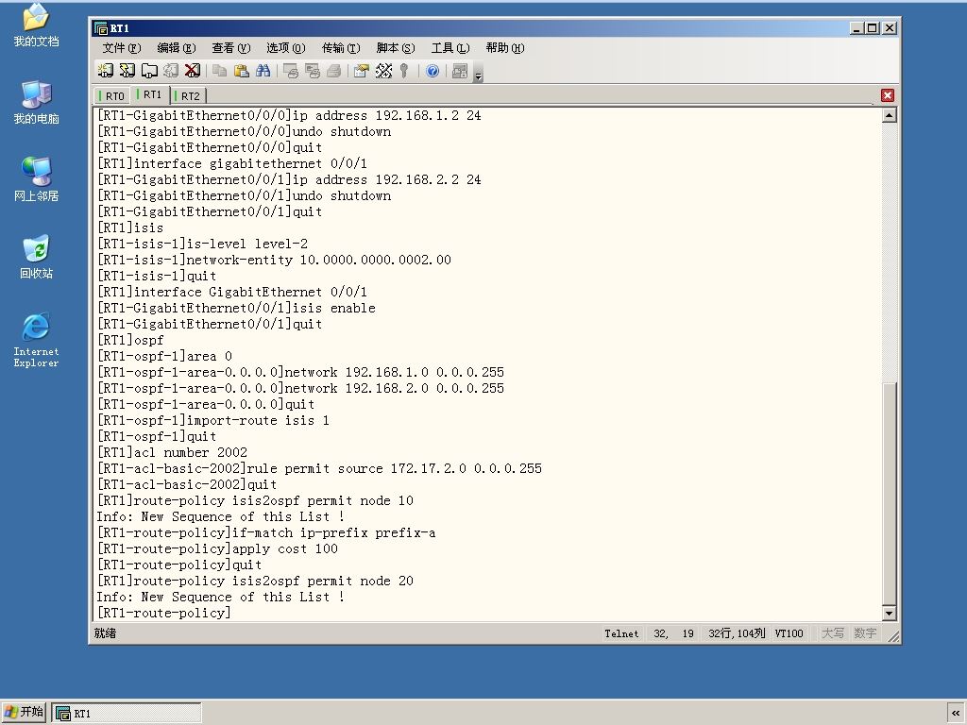Expand the system tray chevron

pos(956,714)
